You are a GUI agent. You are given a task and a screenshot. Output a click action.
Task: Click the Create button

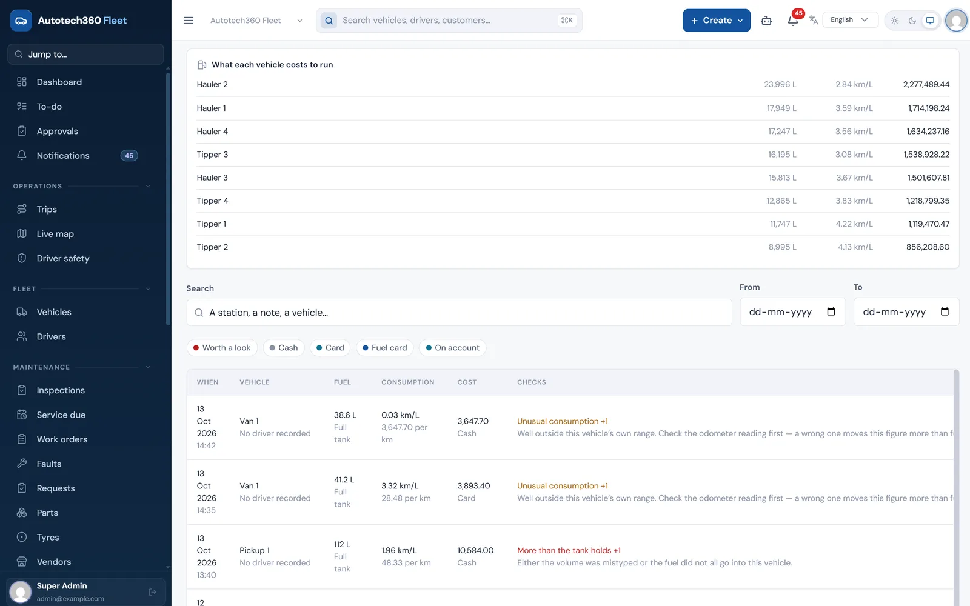point(717,21)
